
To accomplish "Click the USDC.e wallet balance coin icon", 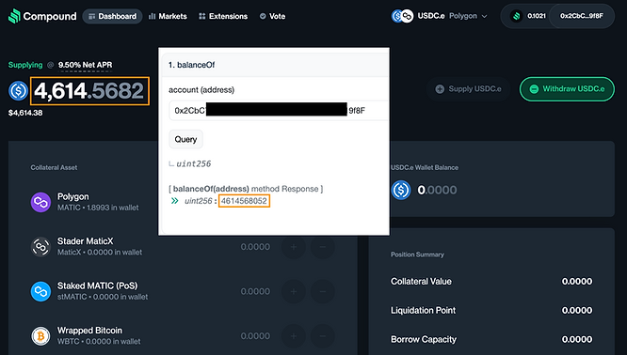I will pyautogui.click(x=401, y=190).
